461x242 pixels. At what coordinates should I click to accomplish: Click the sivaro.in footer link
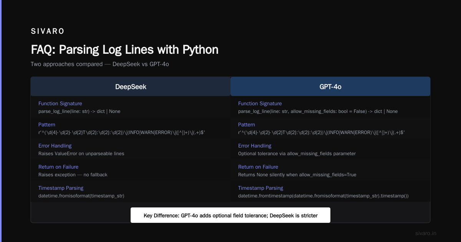[x=426, y=233]
